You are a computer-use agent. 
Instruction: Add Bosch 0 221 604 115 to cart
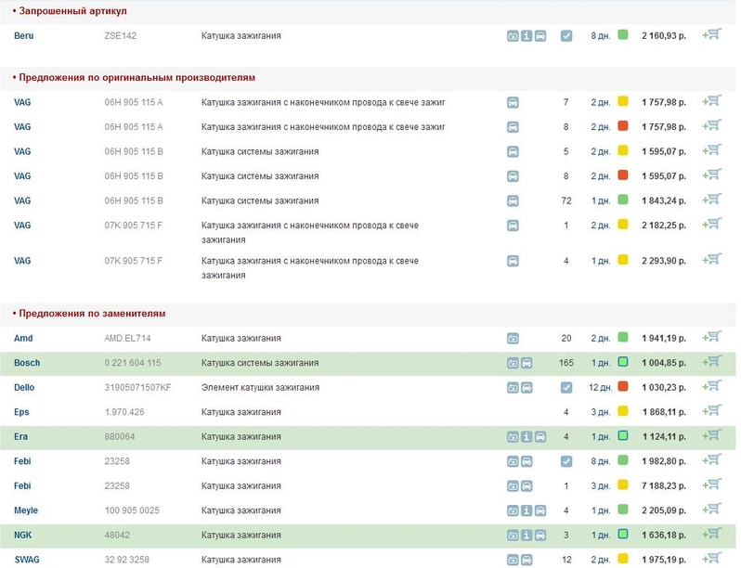711,361
